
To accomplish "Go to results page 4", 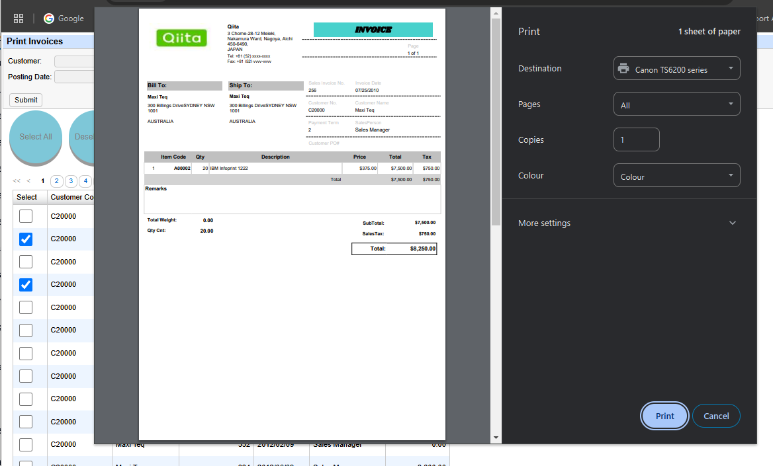I will (x=85, y=181).
